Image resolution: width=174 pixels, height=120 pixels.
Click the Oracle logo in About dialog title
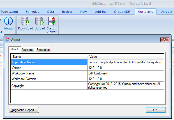point(8,40)
